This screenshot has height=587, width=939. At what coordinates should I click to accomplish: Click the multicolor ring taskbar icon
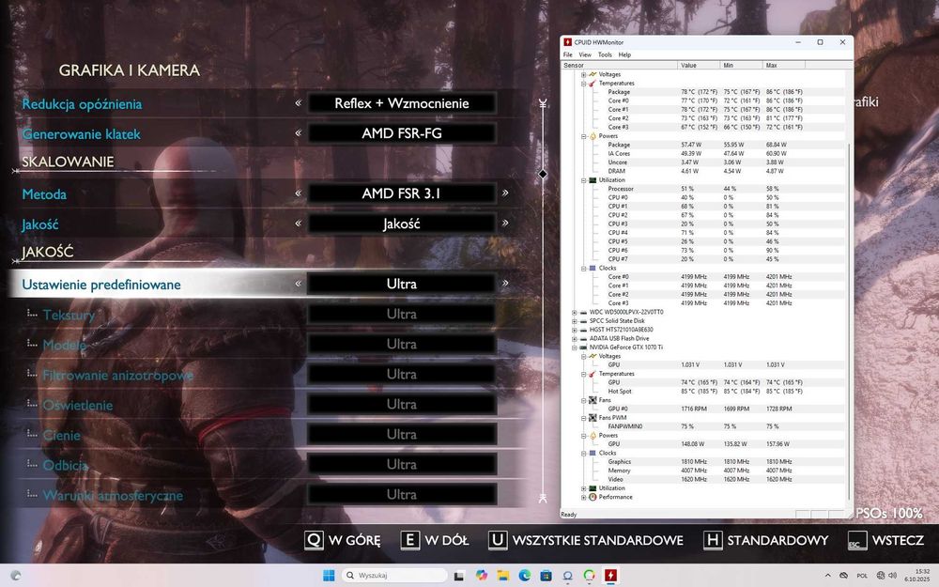[590, 576]
